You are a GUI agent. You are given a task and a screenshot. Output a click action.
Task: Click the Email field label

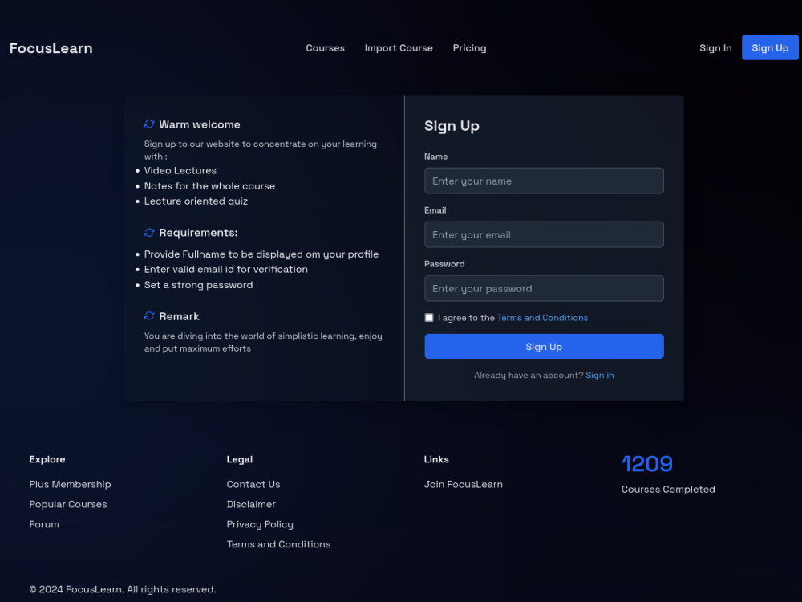pyautogui.click(x=435, y=210)
